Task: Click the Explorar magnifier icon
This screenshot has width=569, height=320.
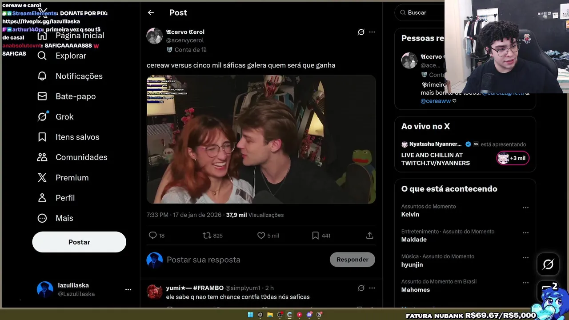Action: pyautogui.click(x=42, y=56)
